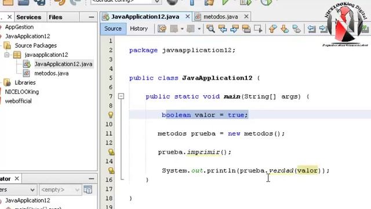Jump to Previous Bookmark icon
This screenshot has height=209, width=371.
click(x=273, y=29)
